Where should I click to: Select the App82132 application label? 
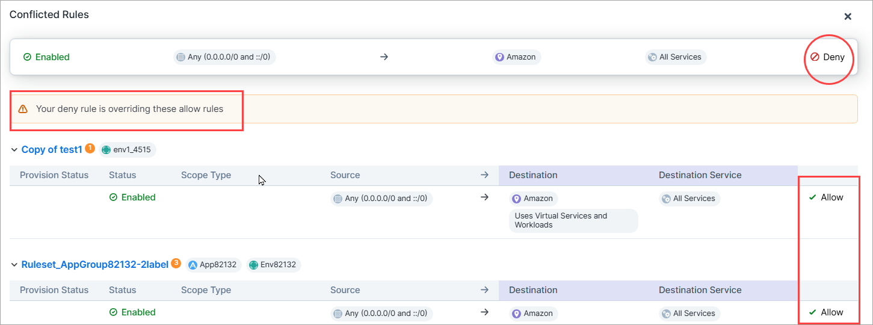214,265
